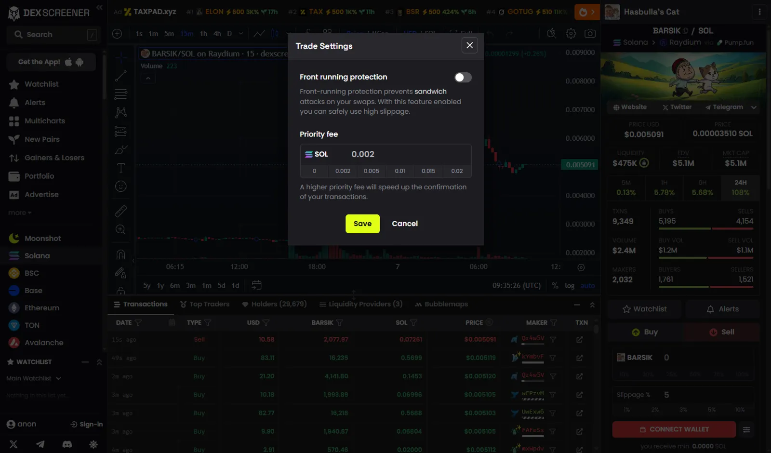Select the zoom in chart tool
This screenshot has width=771, height=453.
click(121, 229)
